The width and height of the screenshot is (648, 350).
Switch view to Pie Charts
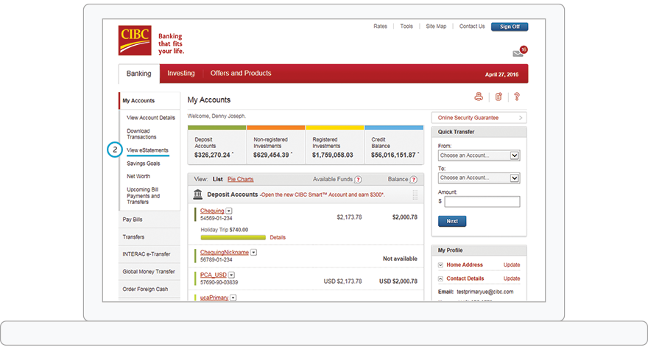click(x=241, y=179)
